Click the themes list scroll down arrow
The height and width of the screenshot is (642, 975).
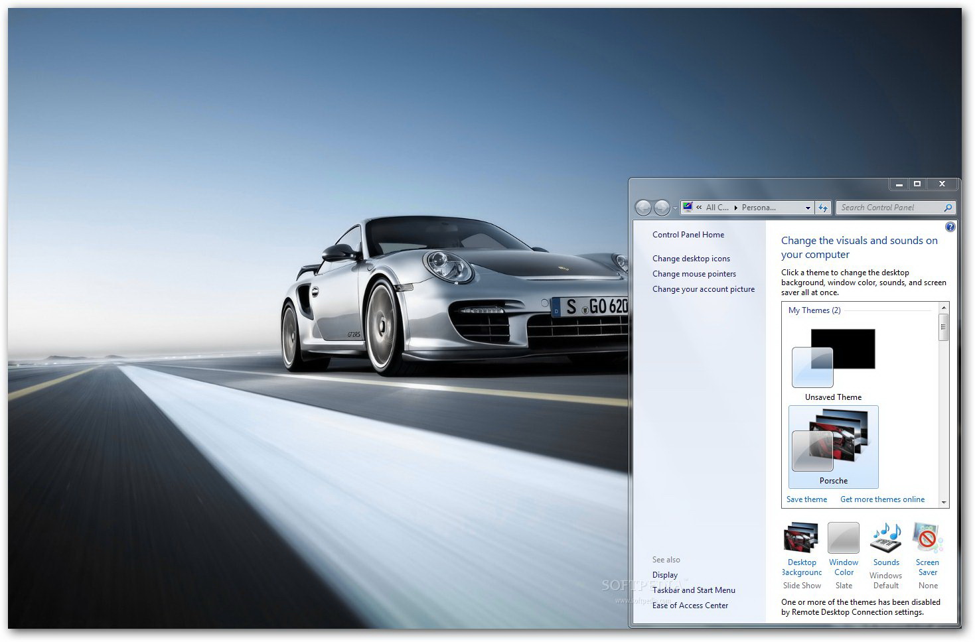click(944, 503)
